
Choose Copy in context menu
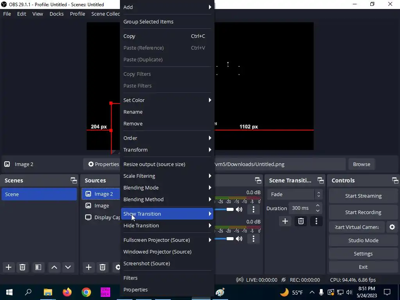pos(167,36)
